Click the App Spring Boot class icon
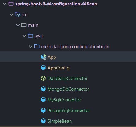This screenshot has height=127, width=136. [44, 57]
